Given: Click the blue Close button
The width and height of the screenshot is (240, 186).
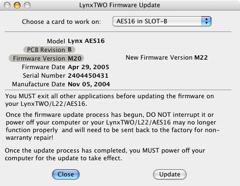Looking at the screenshot, I should pos(66,174).
